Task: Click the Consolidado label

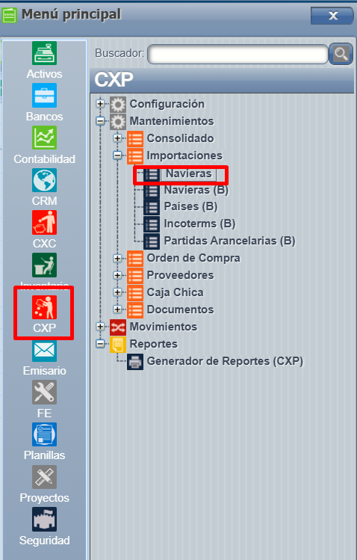Action: click(180, 138)
